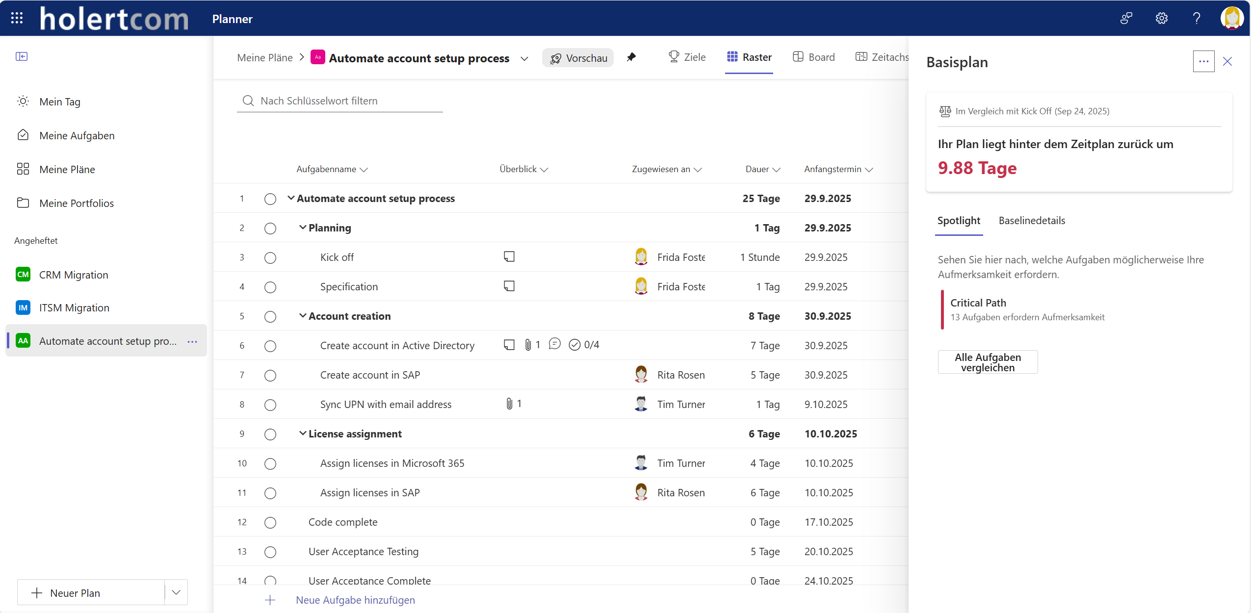Collapse the Account creation group

pyautogui.click(x=303, y=316)
